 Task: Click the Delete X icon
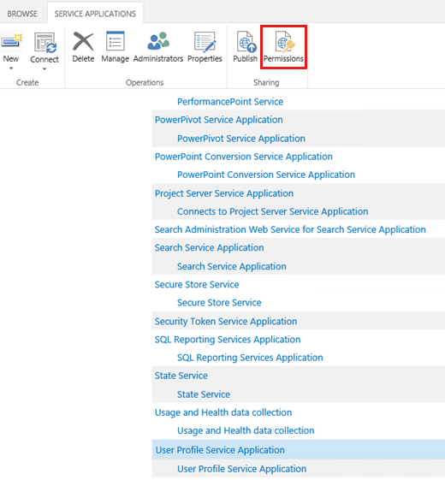tap(83, 41)
